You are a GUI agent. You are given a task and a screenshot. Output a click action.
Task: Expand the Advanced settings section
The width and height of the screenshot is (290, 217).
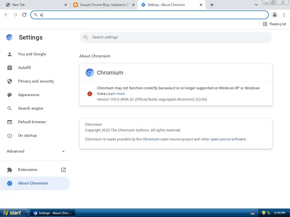click(35, 151)
